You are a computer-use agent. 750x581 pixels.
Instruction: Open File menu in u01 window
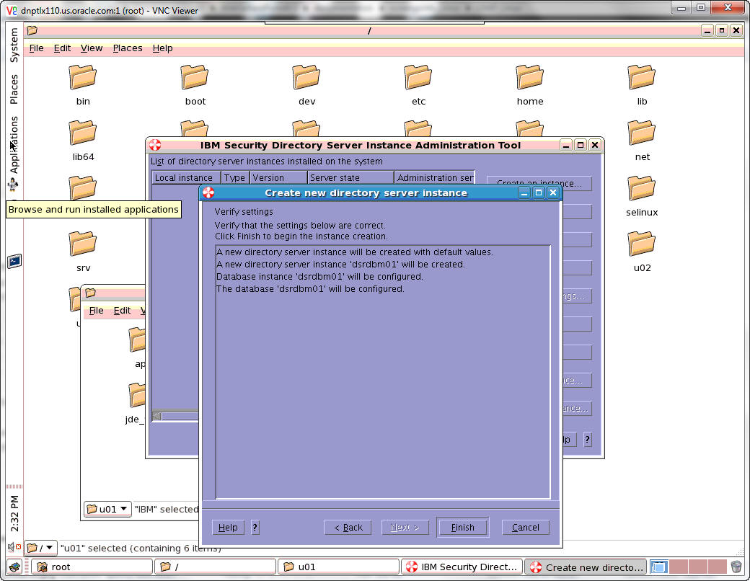96,311
